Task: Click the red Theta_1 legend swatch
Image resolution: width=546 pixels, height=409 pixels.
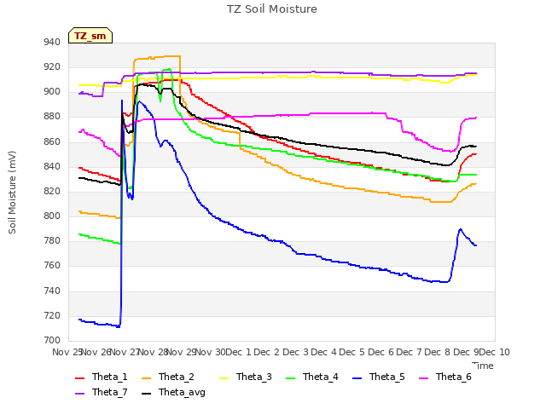Action: pyautogui.click(x=79, y=378)
